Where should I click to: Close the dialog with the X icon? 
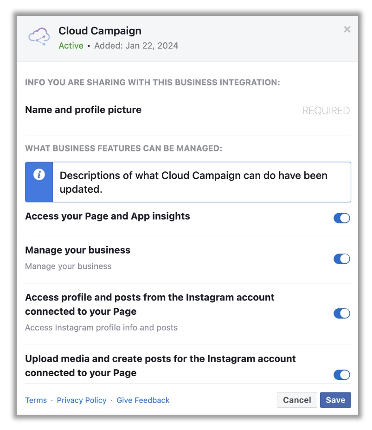[x=347, y=29]
